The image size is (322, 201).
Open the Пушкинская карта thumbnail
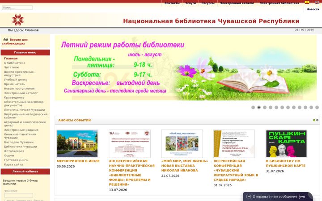point(287,144)
